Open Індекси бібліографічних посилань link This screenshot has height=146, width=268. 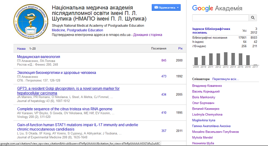[x=211, y=31]
